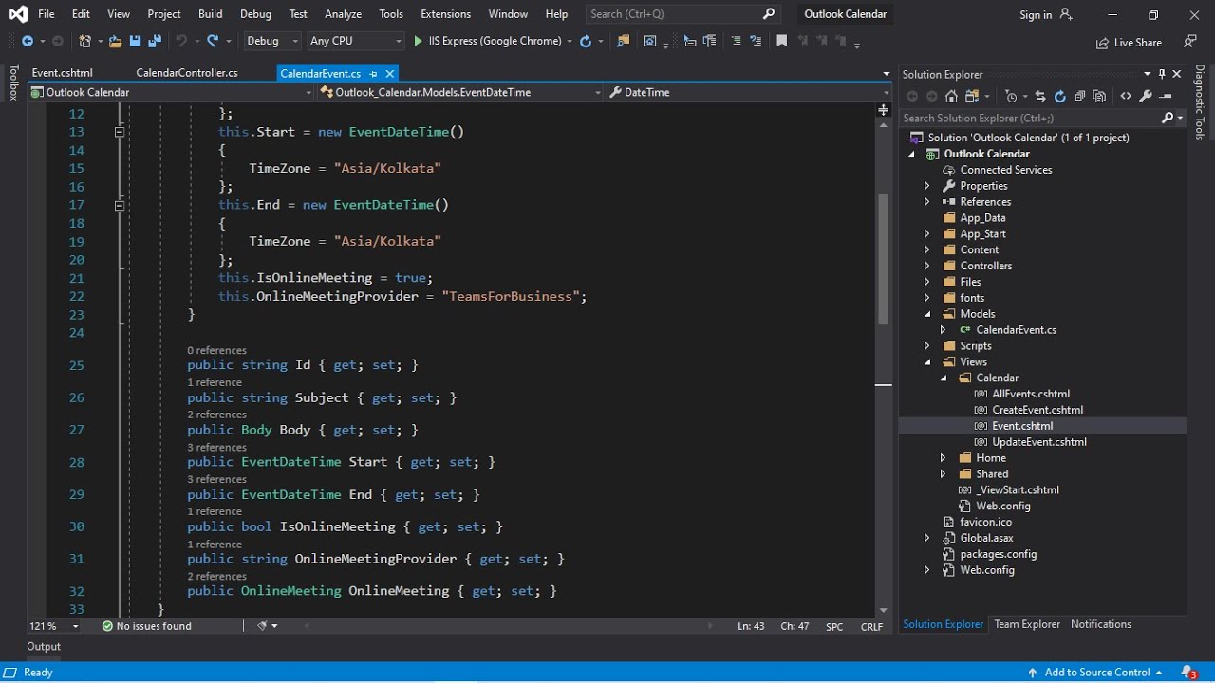Collapse the Models folder
Viewport: 1215px width, 683px height.
click(927, 314)
